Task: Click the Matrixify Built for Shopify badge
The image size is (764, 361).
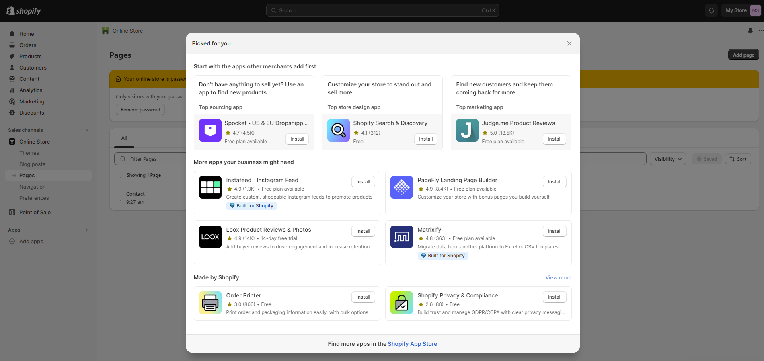Action: [x=443, y=256]
